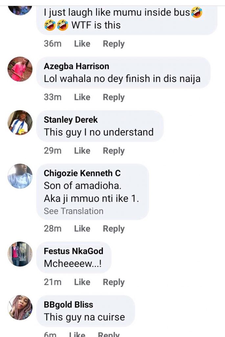This screenshot has height=337, width=225.
Task: Like Chigozie Kenneth C's comment
Action: pos(82,228)
